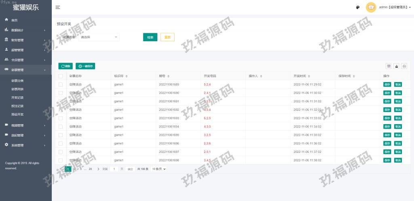Image resolution: width=414 pixels, height=201 pixels.
Task: Click the green 检索 search button
Action: [x=150, y=37]
